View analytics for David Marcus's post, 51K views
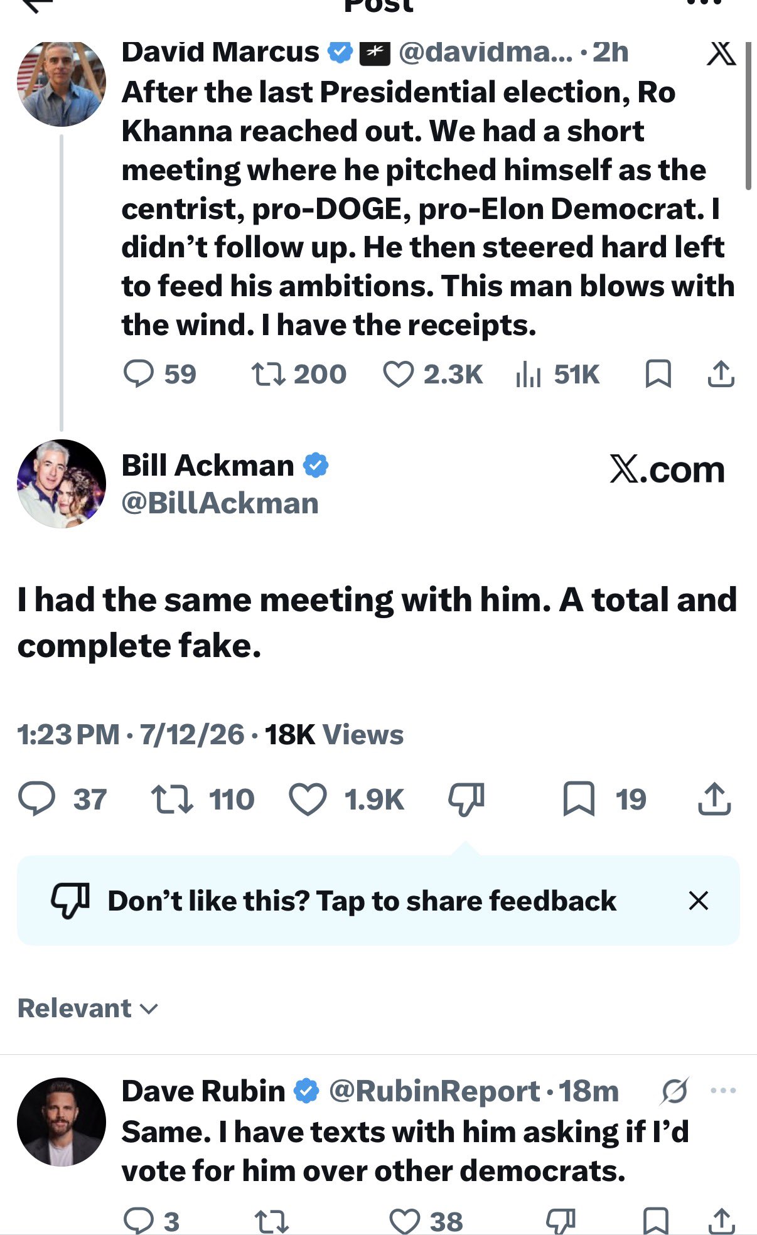Screen dimensions: 757x1235 528,375
